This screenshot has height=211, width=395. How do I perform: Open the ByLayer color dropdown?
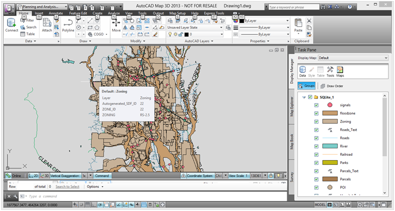264,21
